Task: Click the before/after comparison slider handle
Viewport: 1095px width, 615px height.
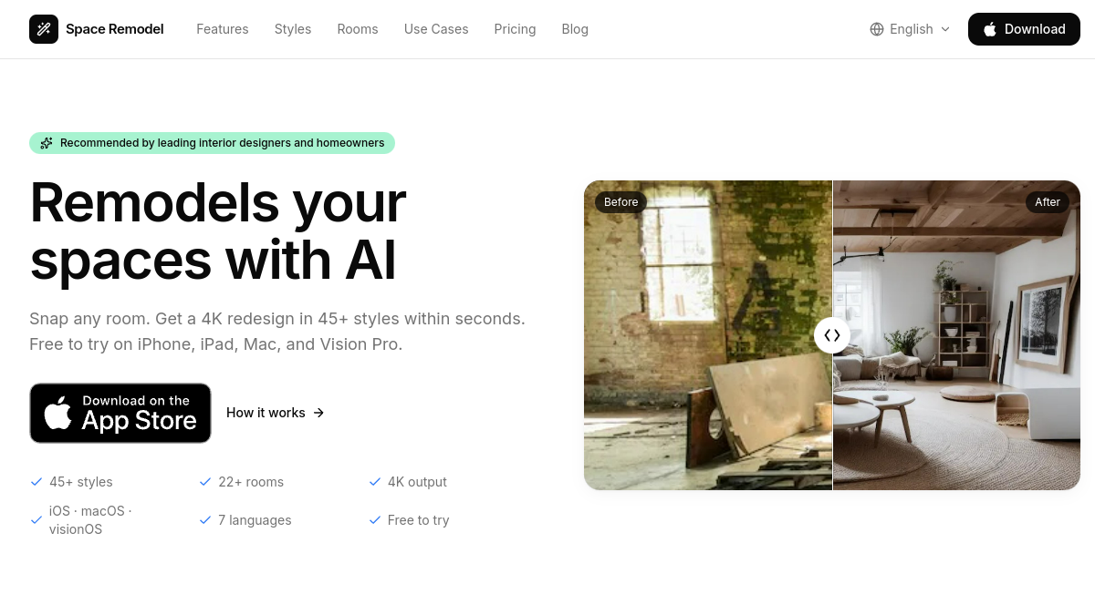Action: tap(832, 335)
